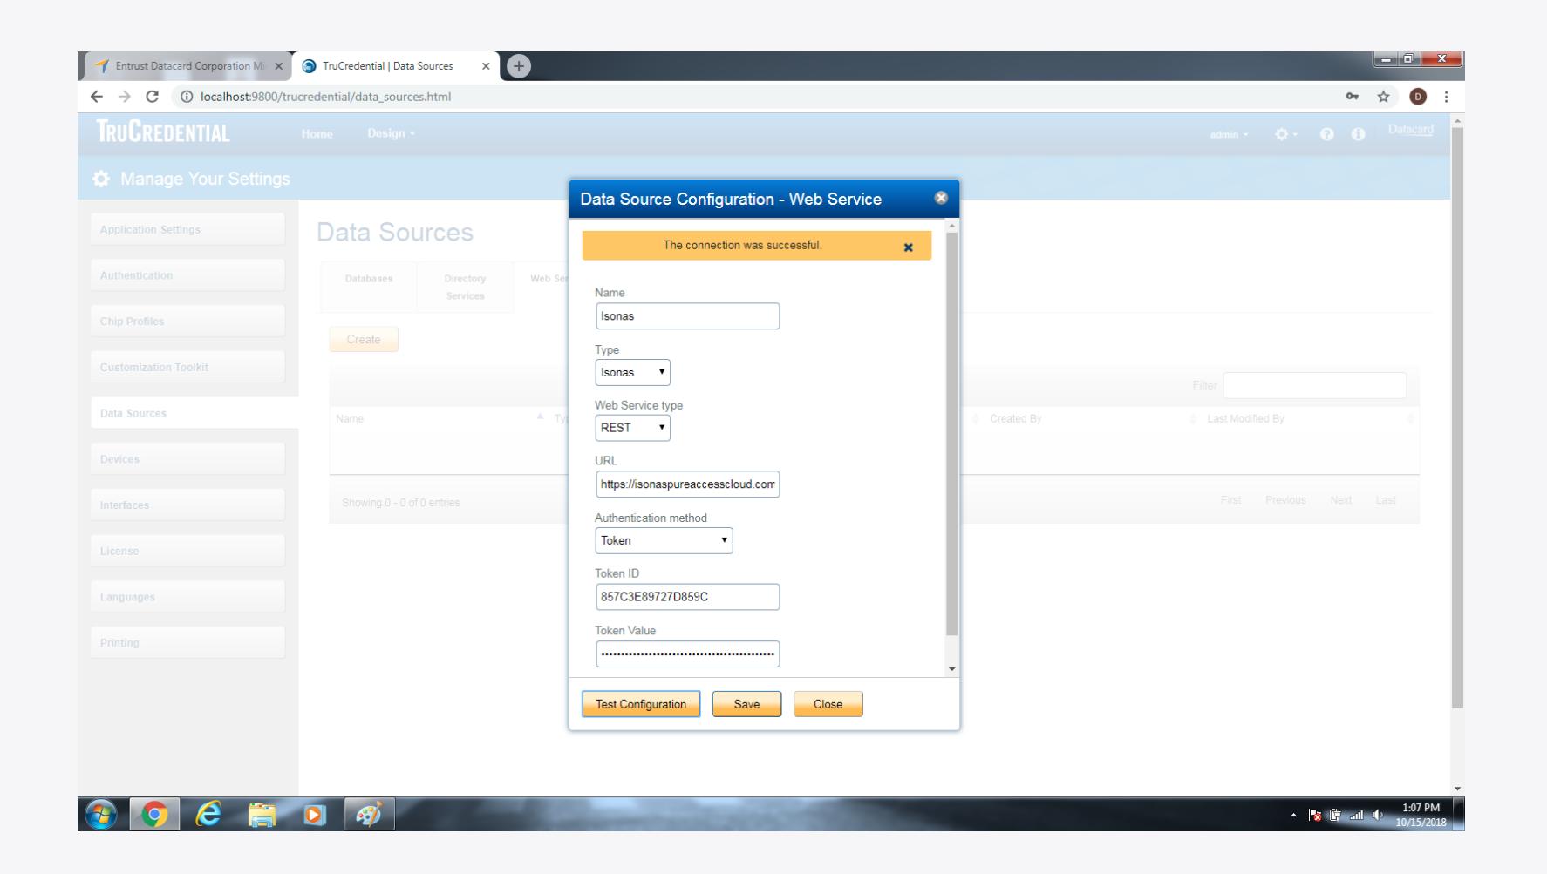Go to the Previous page
Image resolution: width=1547 pixels, height=874 pixels.
[1285, 500]
